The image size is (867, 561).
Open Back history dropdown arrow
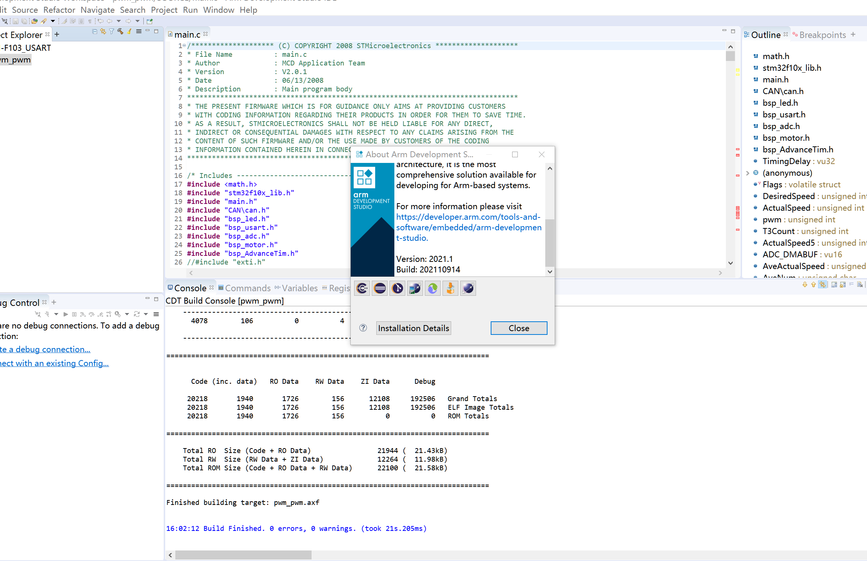pyautogui.click(x=119, y=21)
